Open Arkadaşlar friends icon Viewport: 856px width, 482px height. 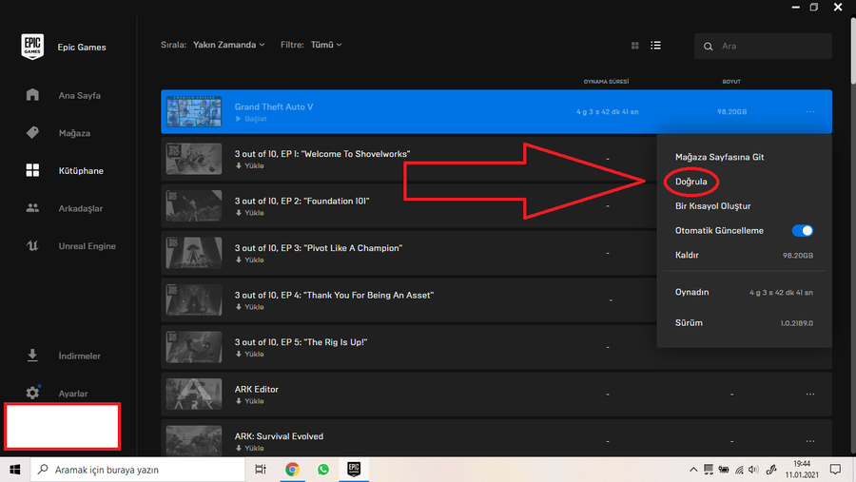33,208
